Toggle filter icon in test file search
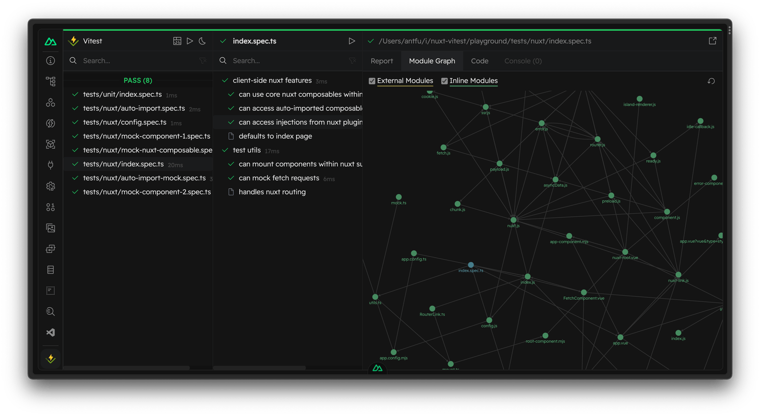760x416 pixels. coord(203,61)
